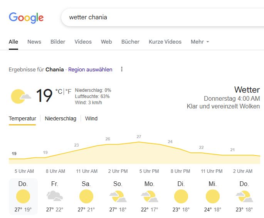This screenshot has height=218, width=264.
Task: Switch temperature unit to Celsius
Action: [59, 91]
